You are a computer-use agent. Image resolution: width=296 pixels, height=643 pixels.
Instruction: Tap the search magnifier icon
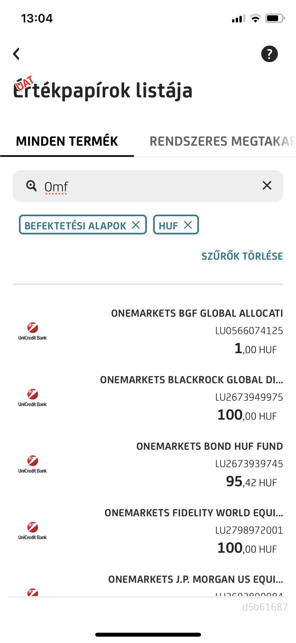tap(31, 186)
